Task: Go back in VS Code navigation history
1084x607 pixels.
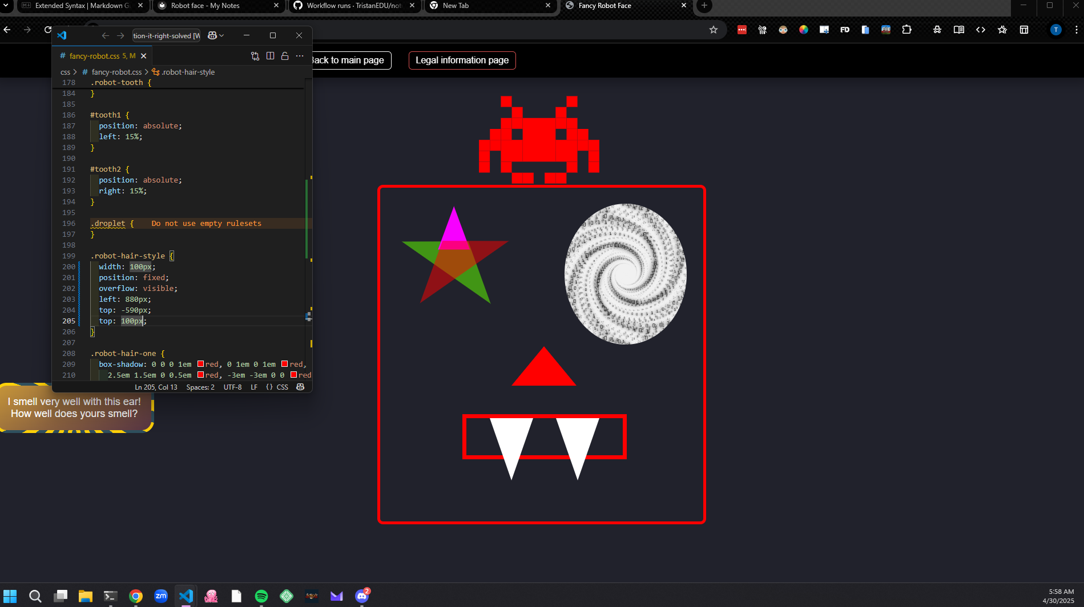Action: tap(106, 35)
